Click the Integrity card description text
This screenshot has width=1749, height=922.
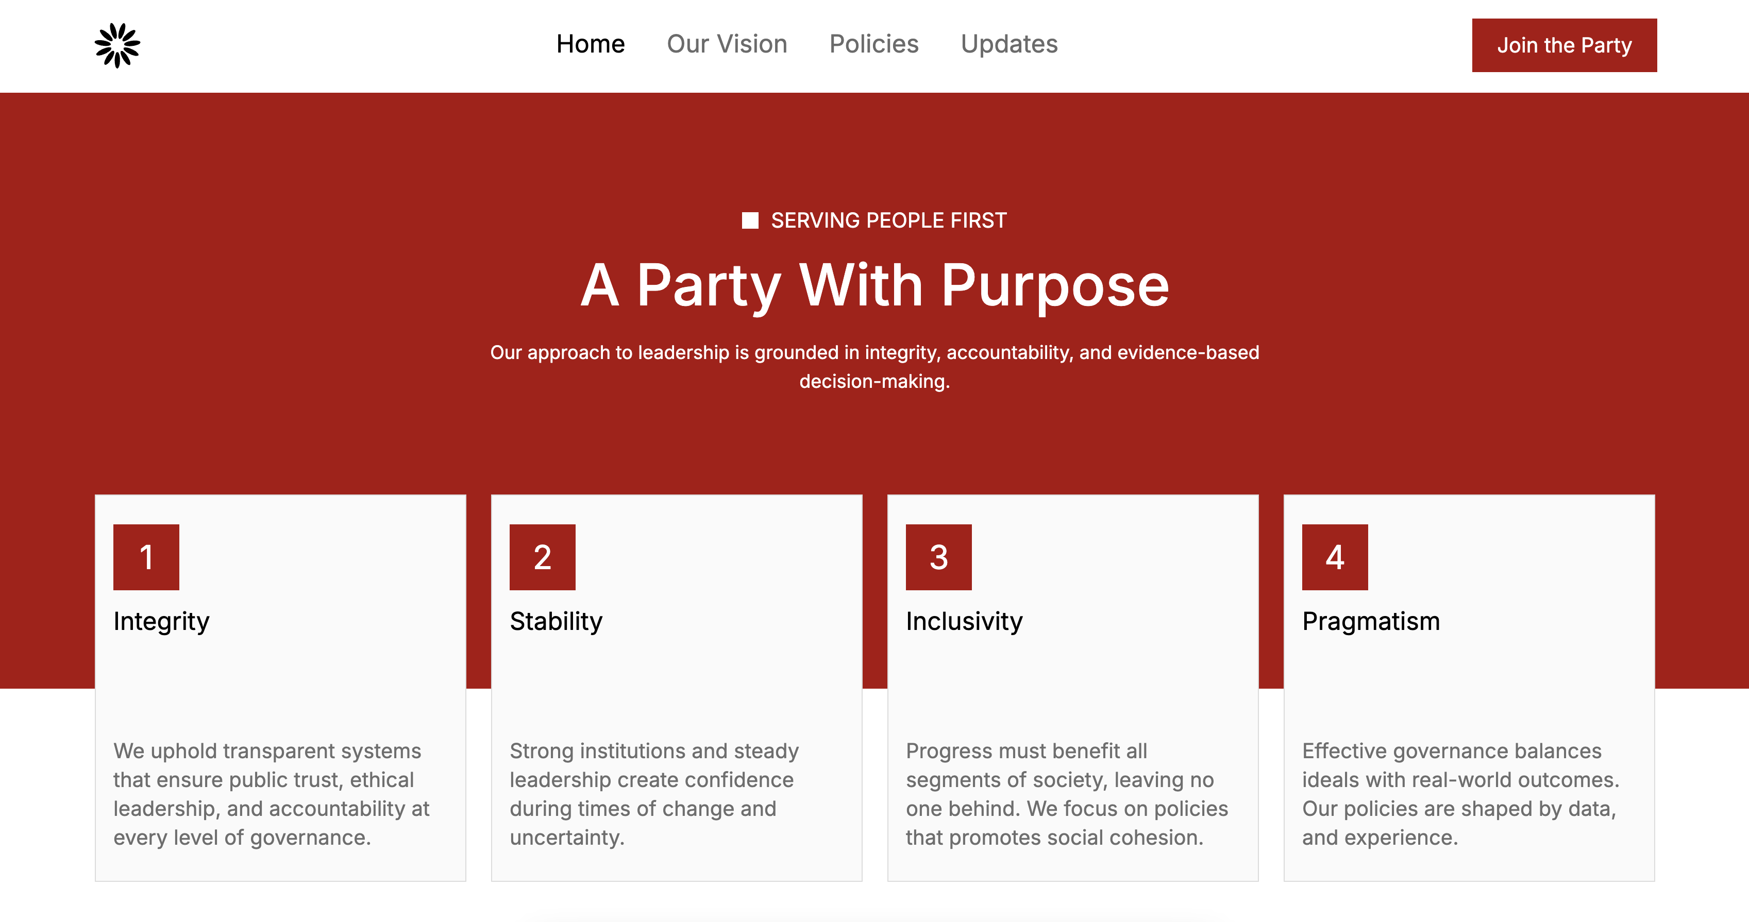pos(272,794)
